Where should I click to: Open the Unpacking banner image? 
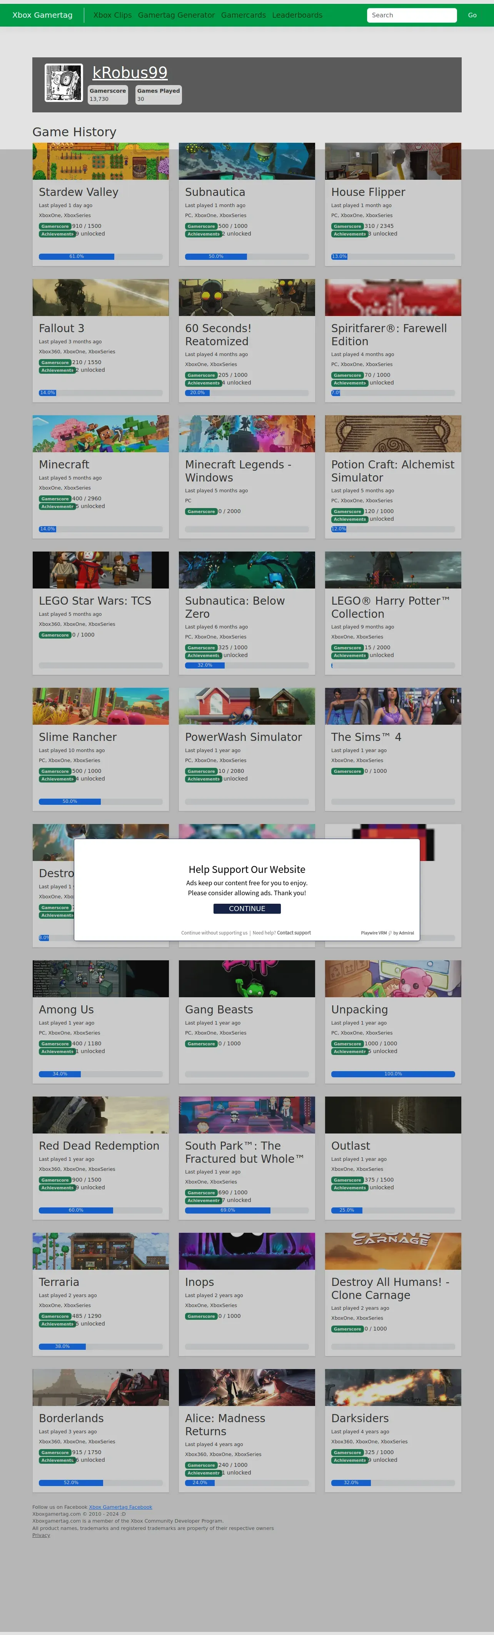tap(393, 979)
